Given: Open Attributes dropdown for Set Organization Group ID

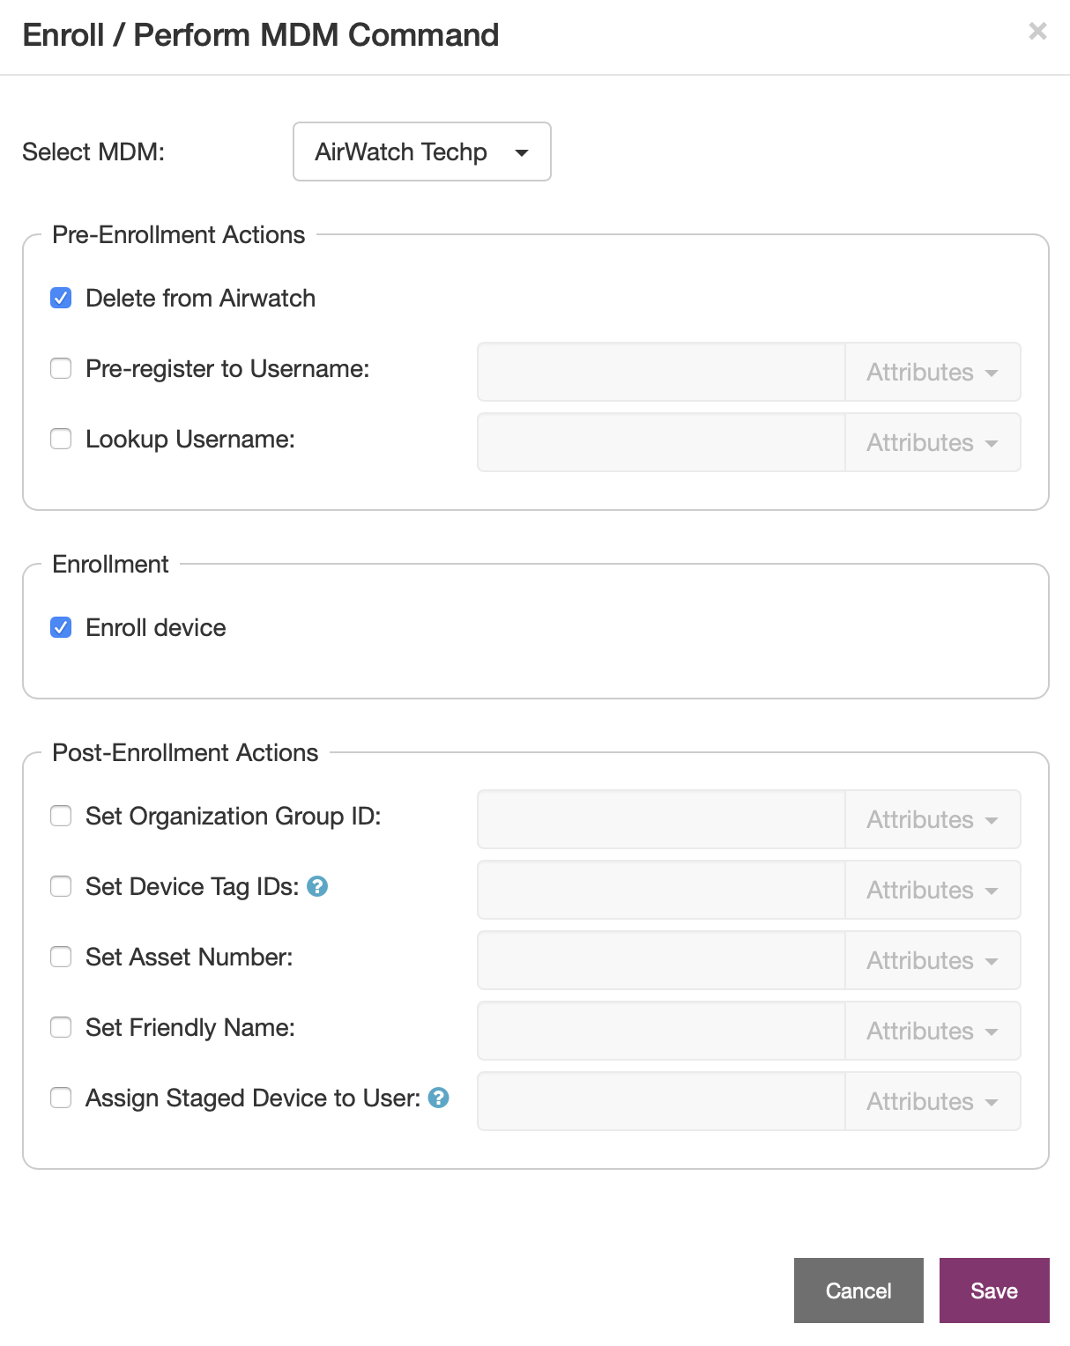Looking at the screenshot, I should [x=933, y=819].
